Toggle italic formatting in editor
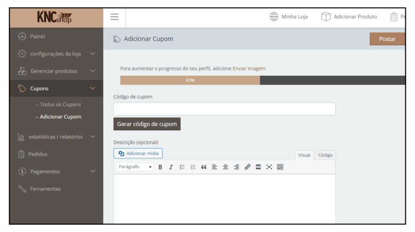Image resolution: width=415 pixels, height=232 pixels. pyautogui.click(x=171, y=167)
